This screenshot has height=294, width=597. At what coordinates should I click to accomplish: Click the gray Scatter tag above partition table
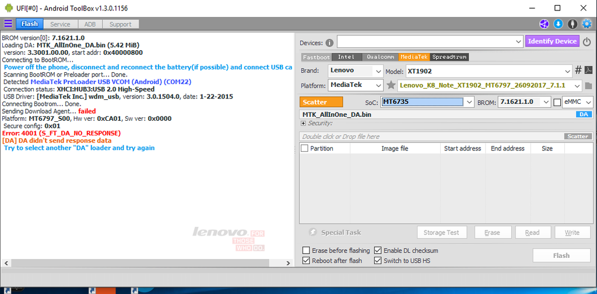pyautogui.click(x=578, y=136)
